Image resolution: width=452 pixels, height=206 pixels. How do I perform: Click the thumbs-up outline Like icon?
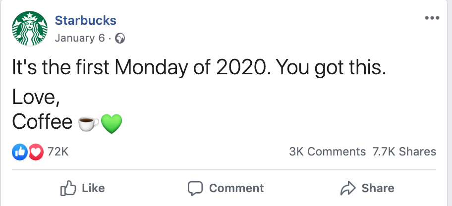click(67, 188)
